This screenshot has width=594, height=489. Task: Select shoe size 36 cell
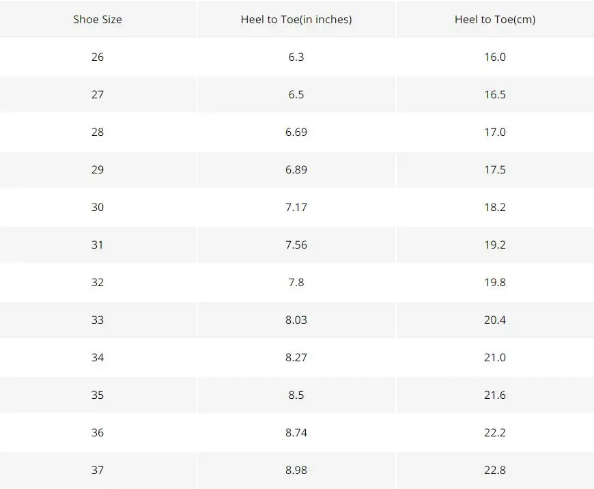pyautogui.click(x=98, y=432)
